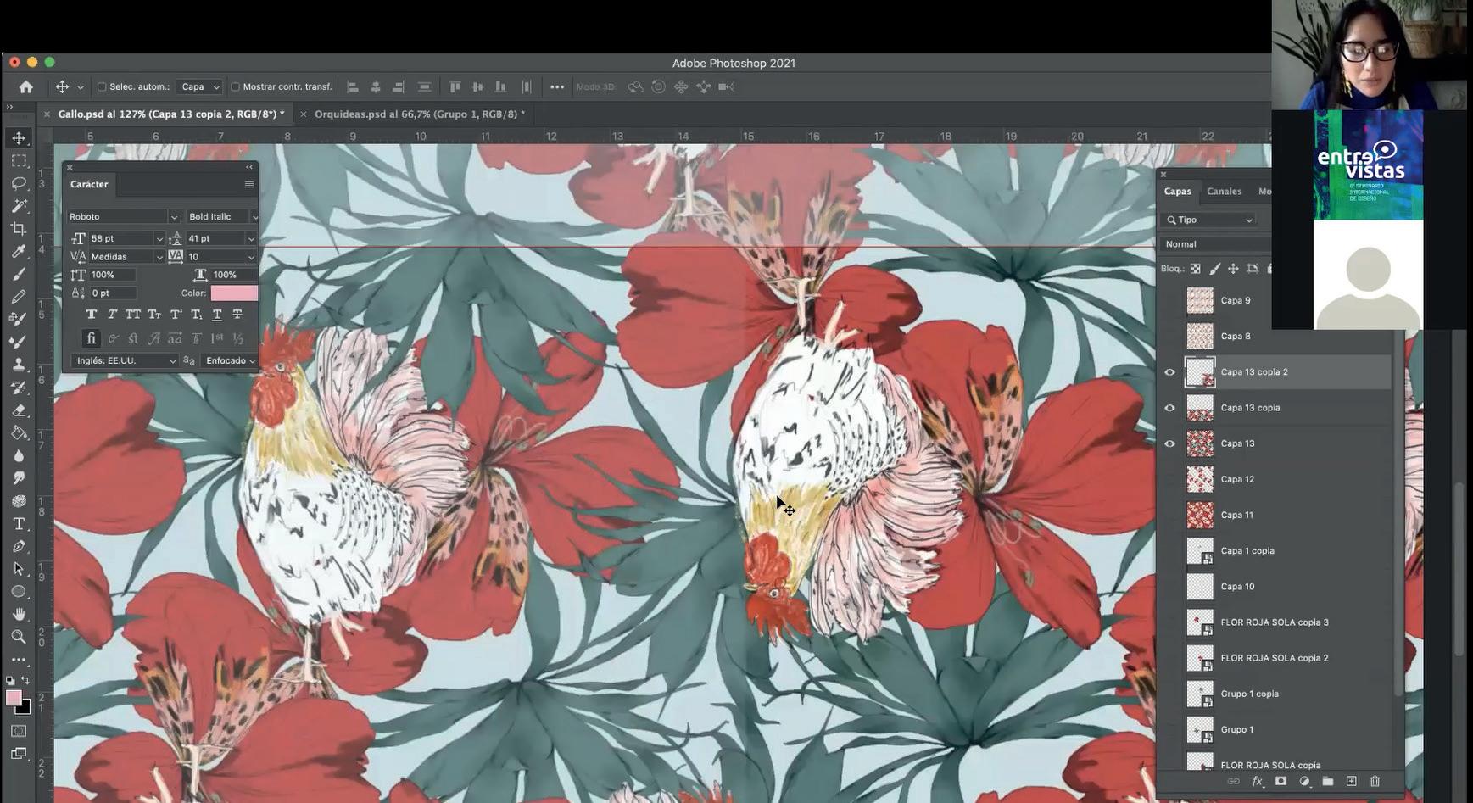
Task: Open the Character text color swatch
Action: pos(234,293)
